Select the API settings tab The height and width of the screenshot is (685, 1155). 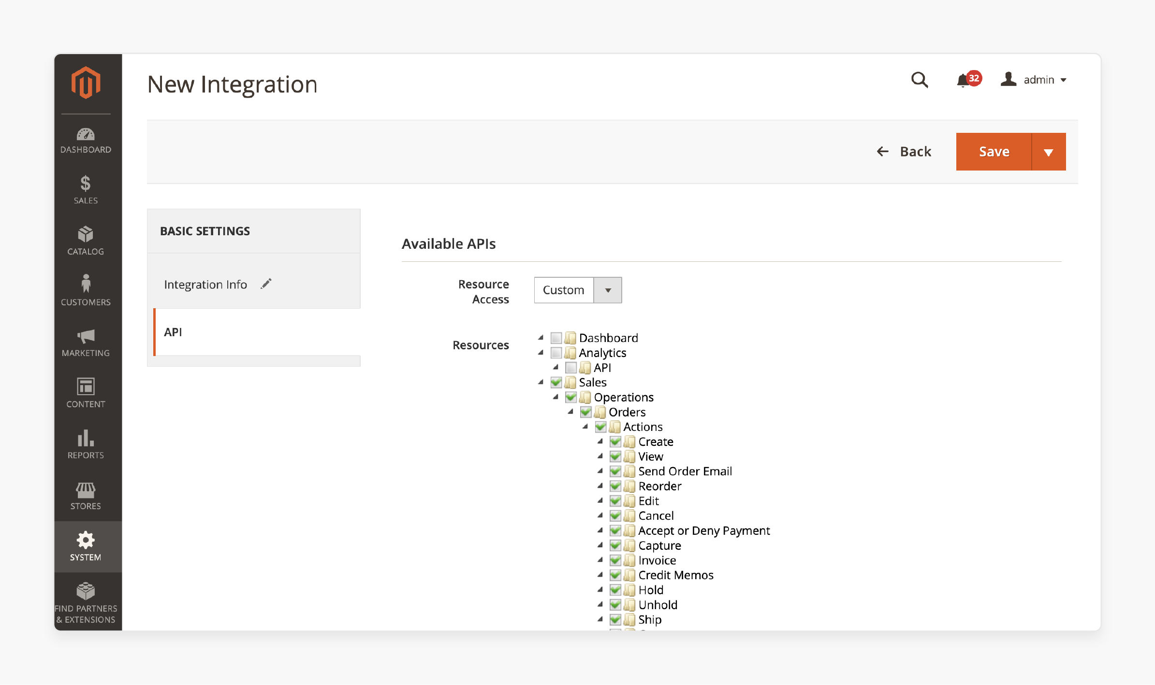click(x=256, y=332)
